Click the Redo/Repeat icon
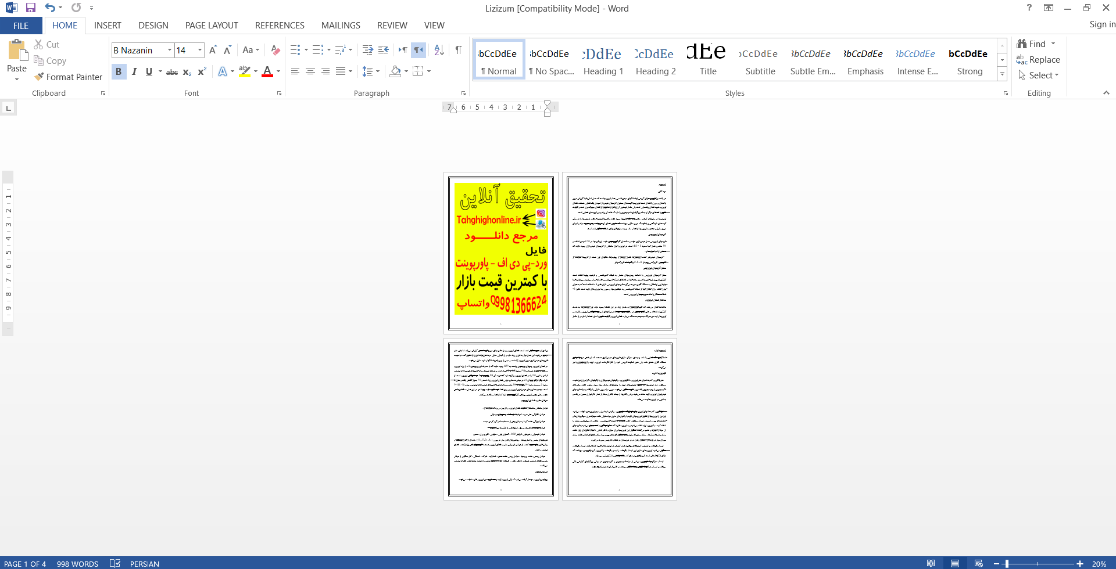The height and width of the screenshot is (569, 1116). click(x=76, y=8)
